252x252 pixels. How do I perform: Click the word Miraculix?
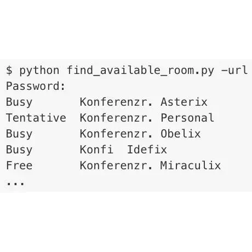pos(191,165)
